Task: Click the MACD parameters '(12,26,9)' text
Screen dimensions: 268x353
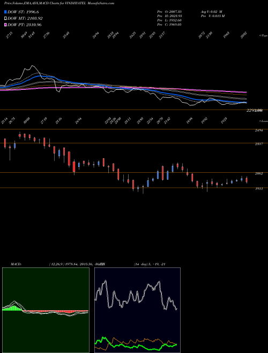Action: (56, 264)
